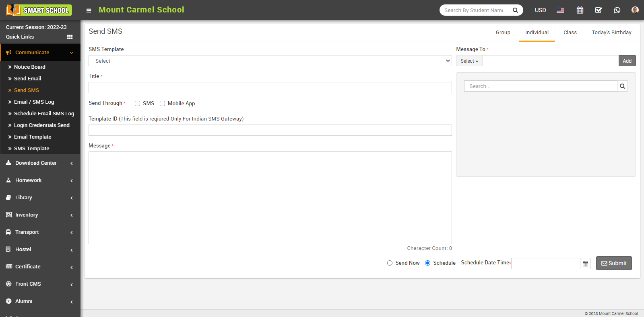The image size is (644, 317).
Task: Select the US flag language icon
Action: pyautogui.click(x=560, y=10)
